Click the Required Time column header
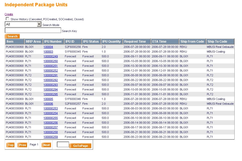Viewport: 242px width, 161px height. [x=137, y=42]
